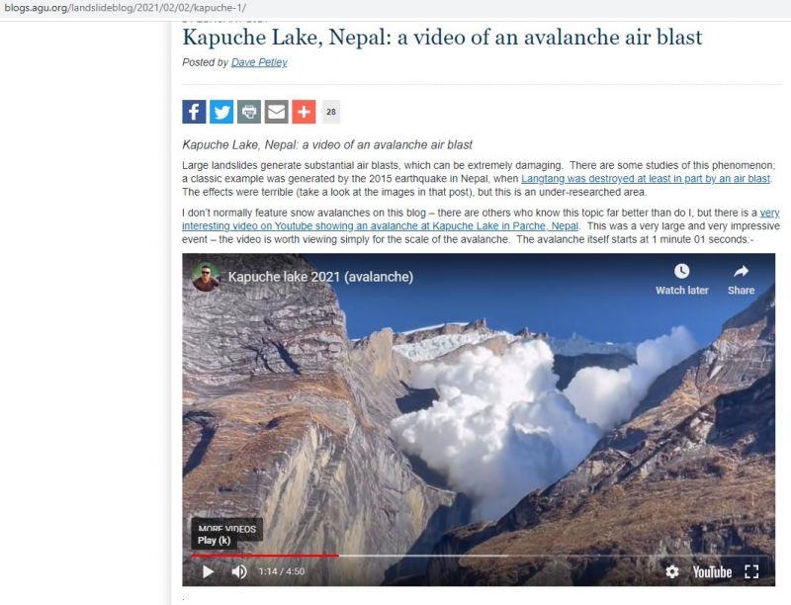Open Dave Petley author link
This screenshot has width=791, height=605.
pyautogui.click(x=259, y=62)
